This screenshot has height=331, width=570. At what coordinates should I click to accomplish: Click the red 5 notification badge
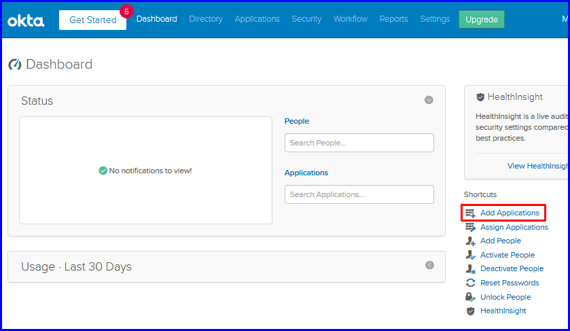coord(126,12)
